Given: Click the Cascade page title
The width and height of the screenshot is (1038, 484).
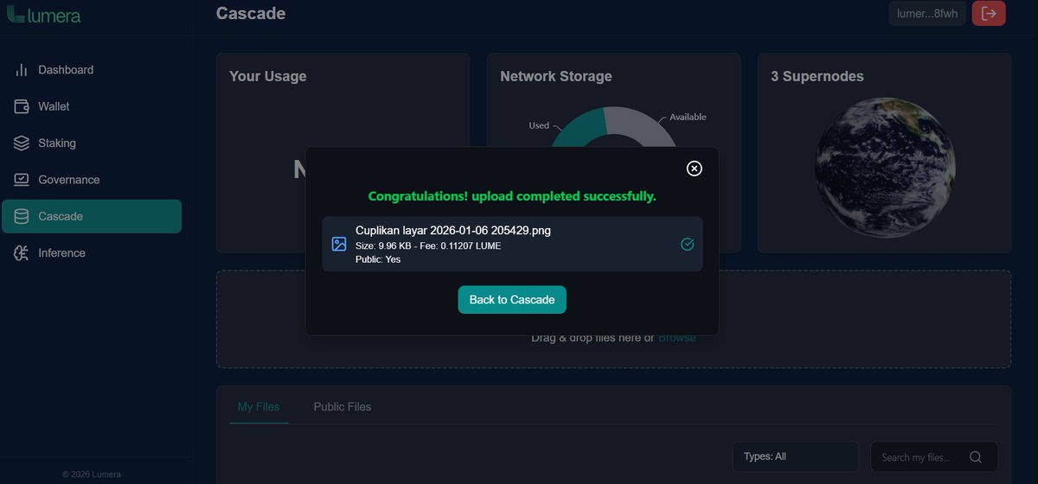Looking at the screenshot, I should pyautogui.click(x=251, y=13).
